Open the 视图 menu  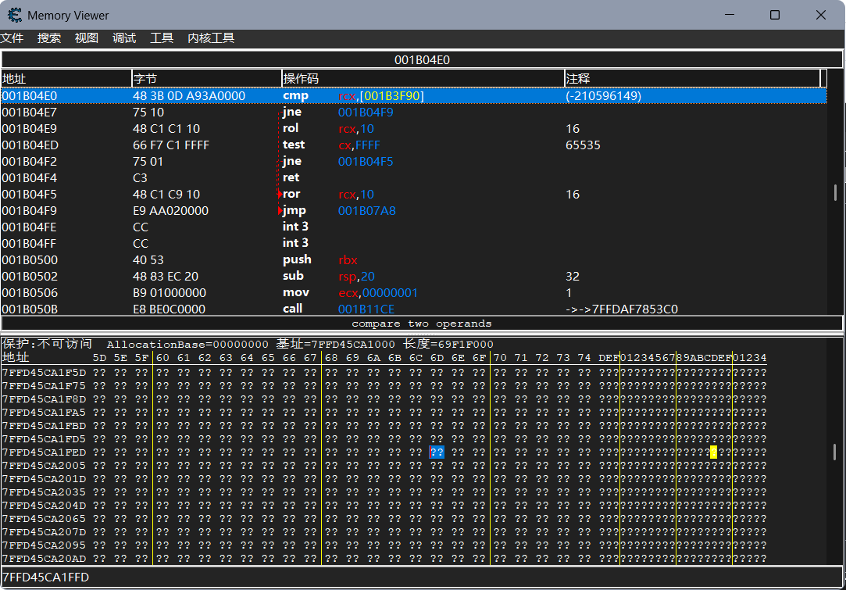pos(87,38)
